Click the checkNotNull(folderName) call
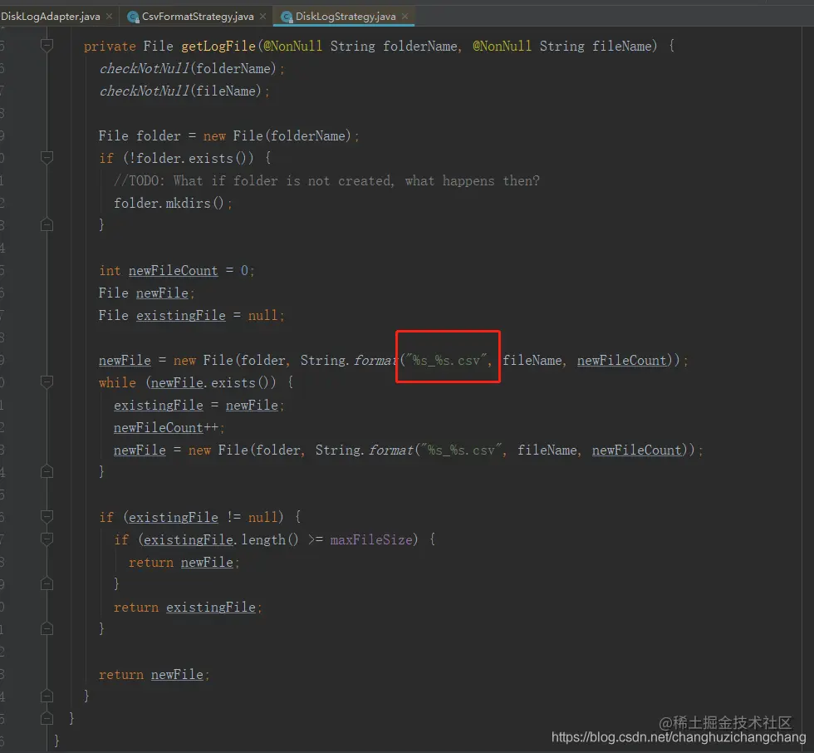 [x=192, y=68]
